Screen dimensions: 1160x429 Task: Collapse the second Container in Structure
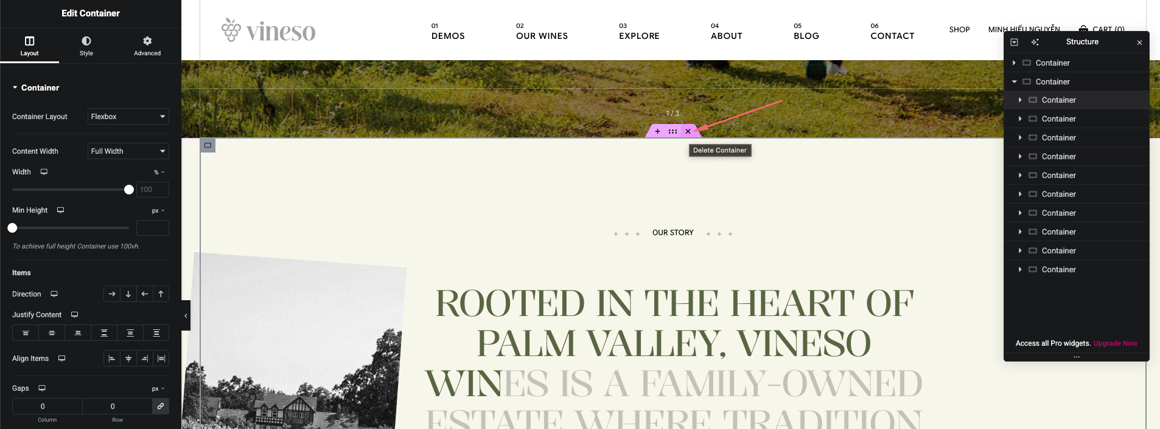1015,81
